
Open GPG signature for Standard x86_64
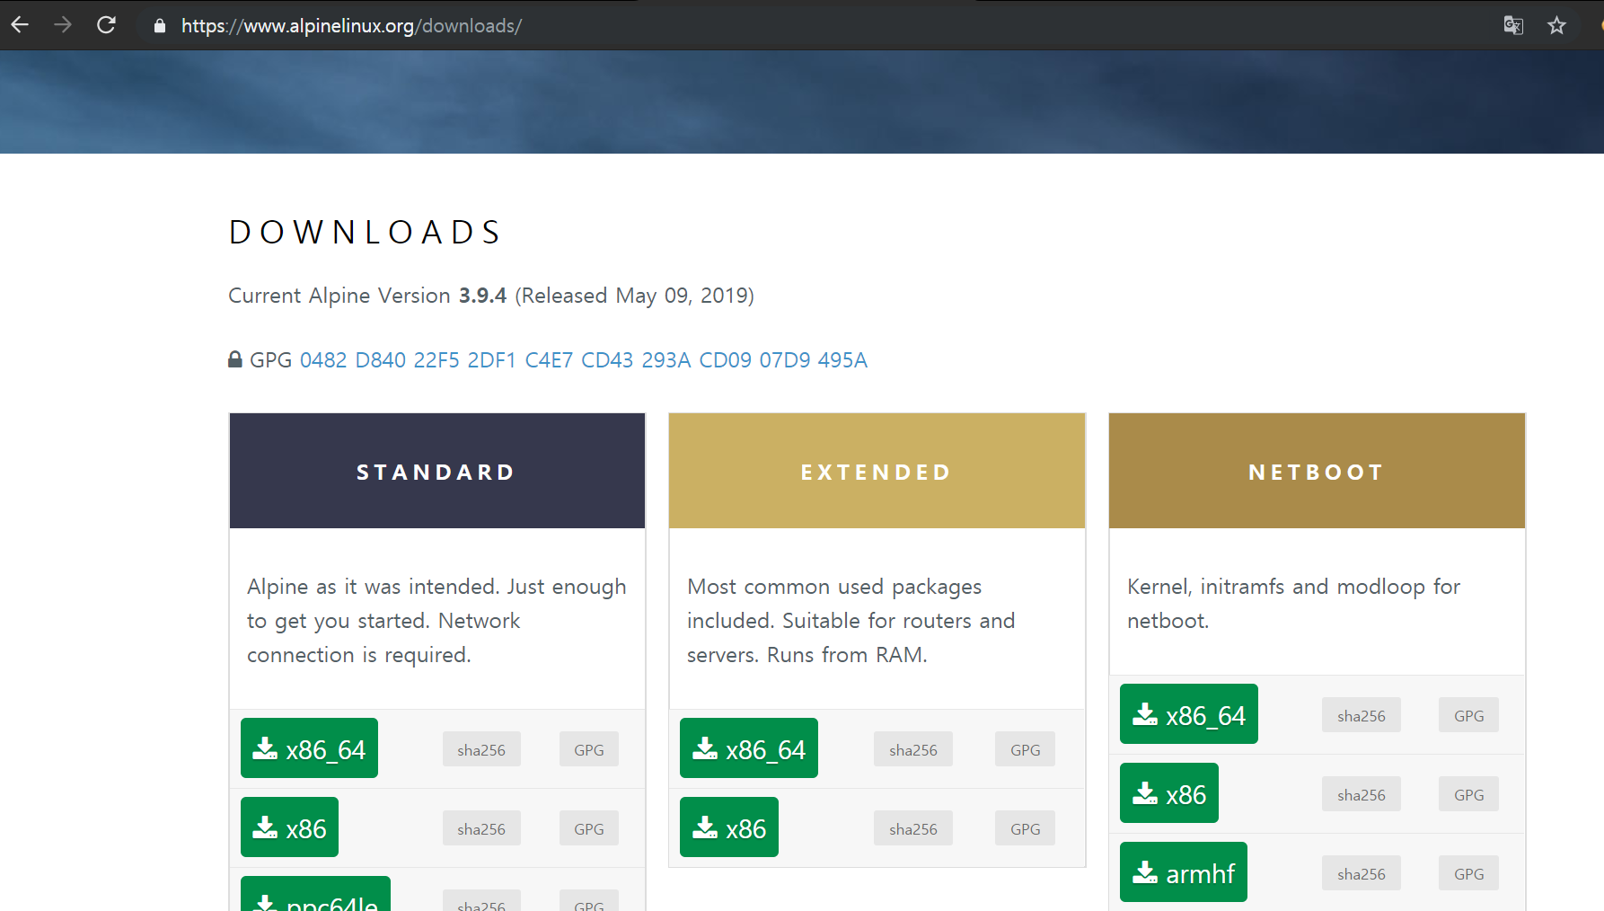(589, 749)
